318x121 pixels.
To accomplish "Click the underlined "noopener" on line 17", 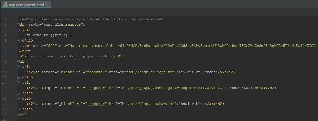I will (x=96, y=104).
